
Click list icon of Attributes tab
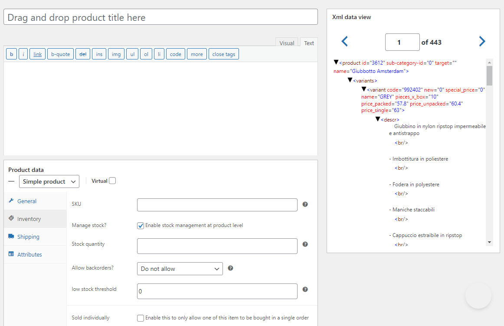(11, 254)
